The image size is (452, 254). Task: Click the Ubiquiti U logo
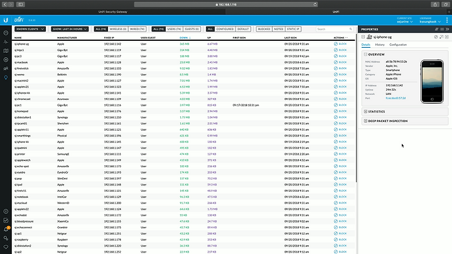[x=6, y=20]
